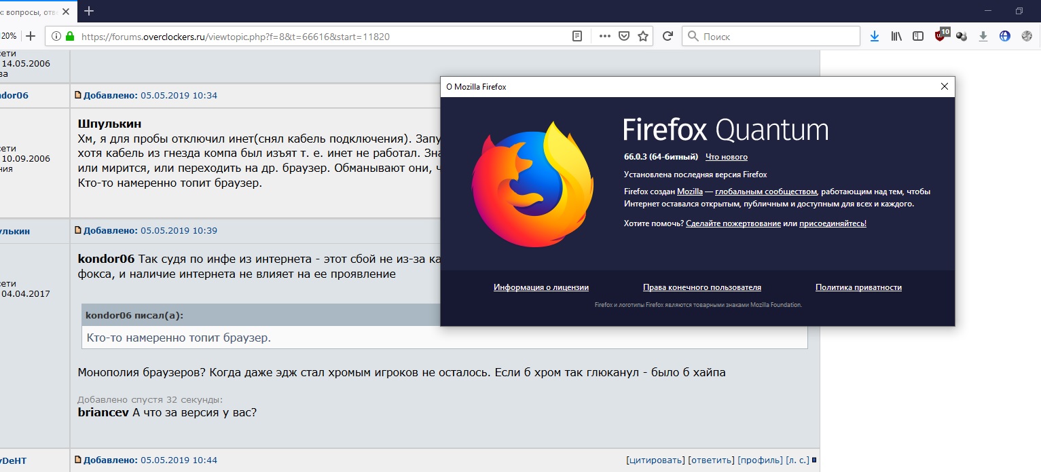Click the version text 66.0.3 (64-битный)
The height and width of the screenshot is (472, 1041).
click(661, 157)
